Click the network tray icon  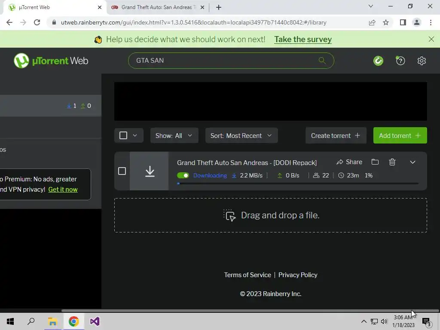click(x=374, y=321)
